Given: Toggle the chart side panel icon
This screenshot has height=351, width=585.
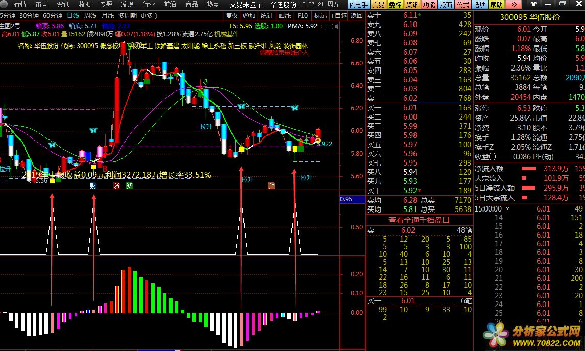Looking at the screenshot, I should click(x=335, y=26).
